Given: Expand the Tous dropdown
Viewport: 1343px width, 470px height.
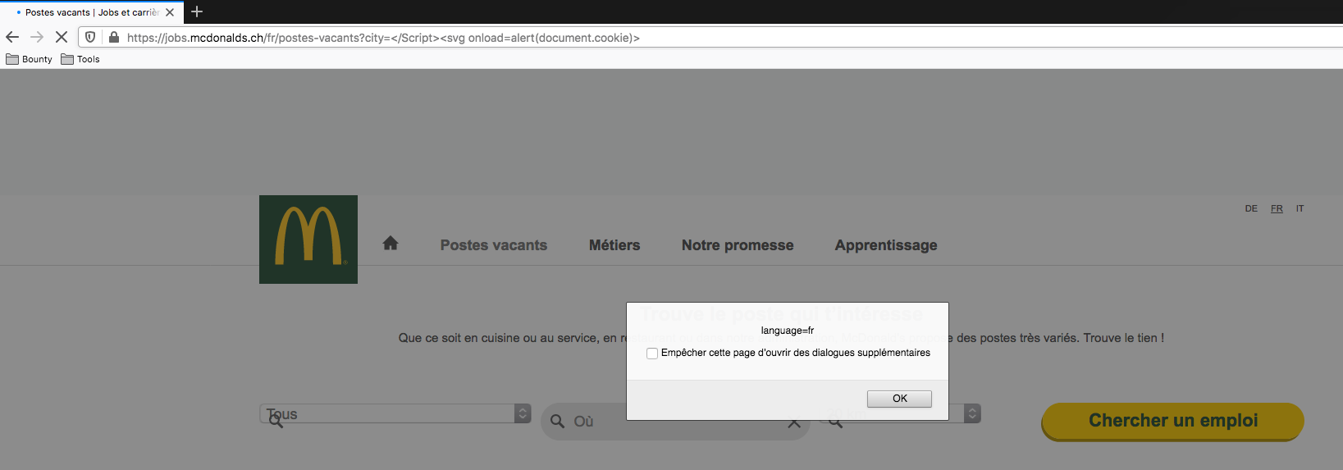Looking at the screenshot, I should 395,413.
